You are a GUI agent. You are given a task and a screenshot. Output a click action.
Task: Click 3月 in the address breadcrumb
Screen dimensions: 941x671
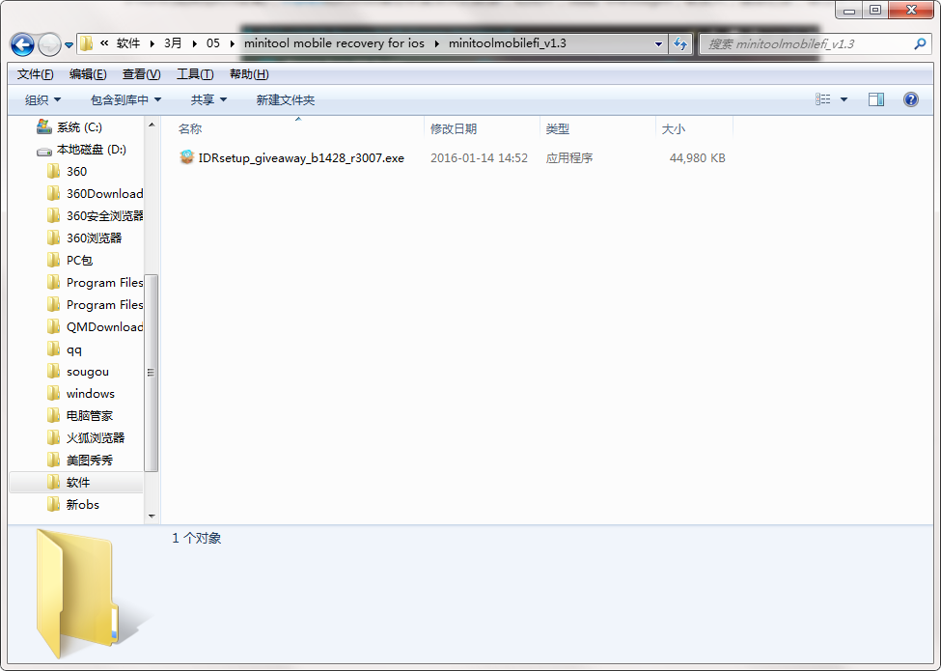coord(173,43)
